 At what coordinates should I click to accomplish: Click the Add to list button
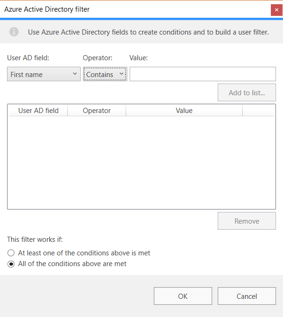point(247,92)
